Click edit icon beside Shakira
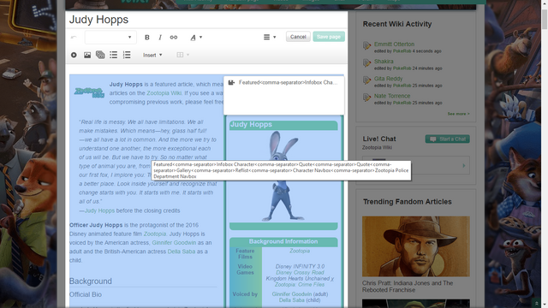The image size is (548, 308). coord(366,62)
